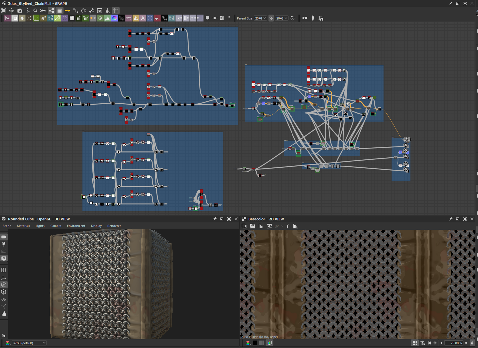Click the light bulb icon in 3D View sidebar
The width and height of the screenshot is (478, 348).
point(4,244)
